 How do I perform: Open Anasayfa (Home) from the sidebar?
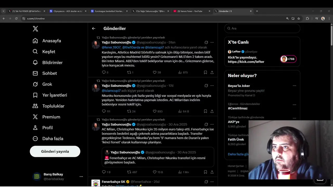(x=47, y=41)
